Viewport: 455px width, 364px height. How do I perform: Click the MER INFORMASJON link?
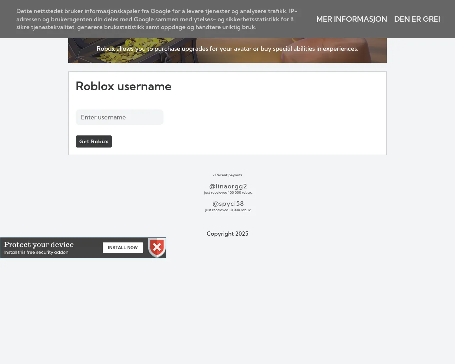tap(352, 19)
